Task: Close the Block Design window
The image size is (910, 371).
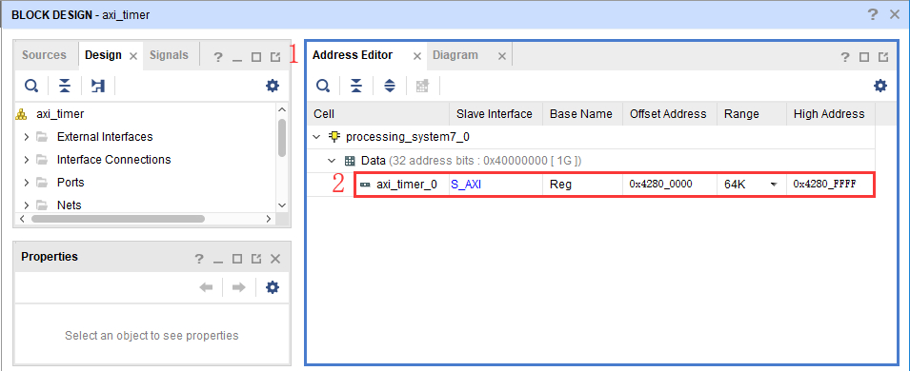Action: pos(895,14)
